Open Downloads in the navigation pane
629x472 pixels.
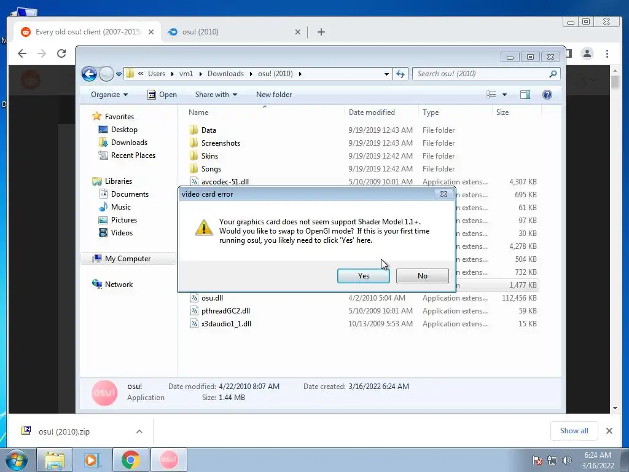coord(129,143)
